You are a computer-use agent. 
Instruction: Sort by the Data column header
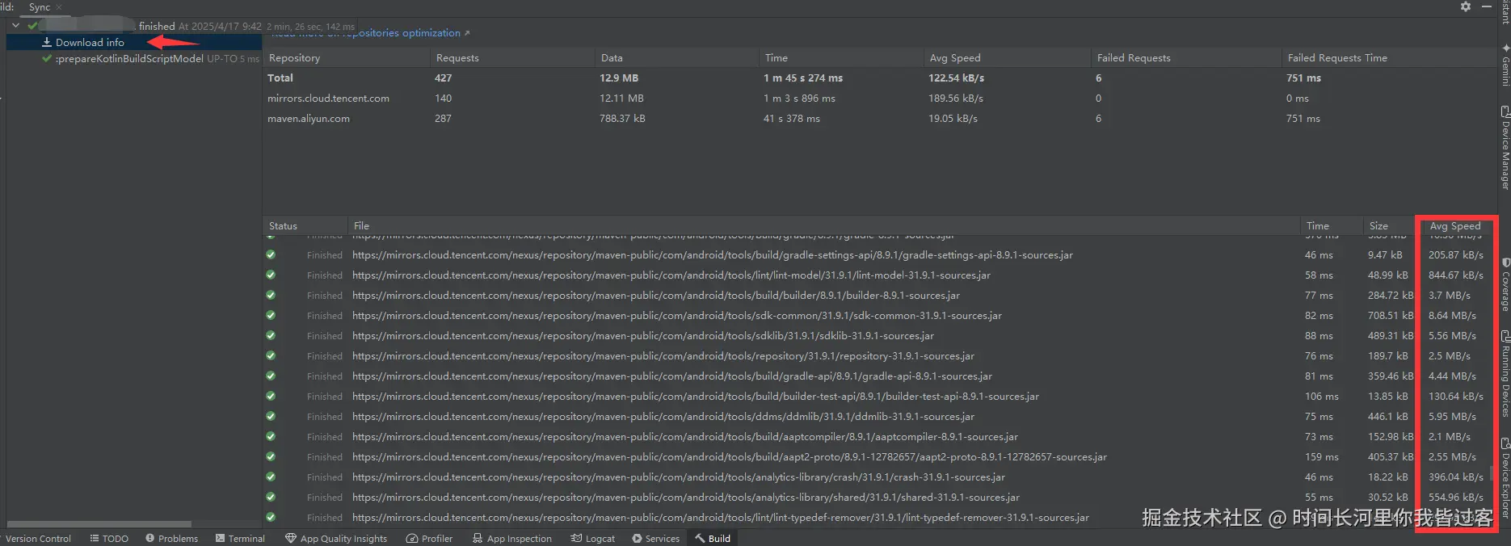point(612,58)
